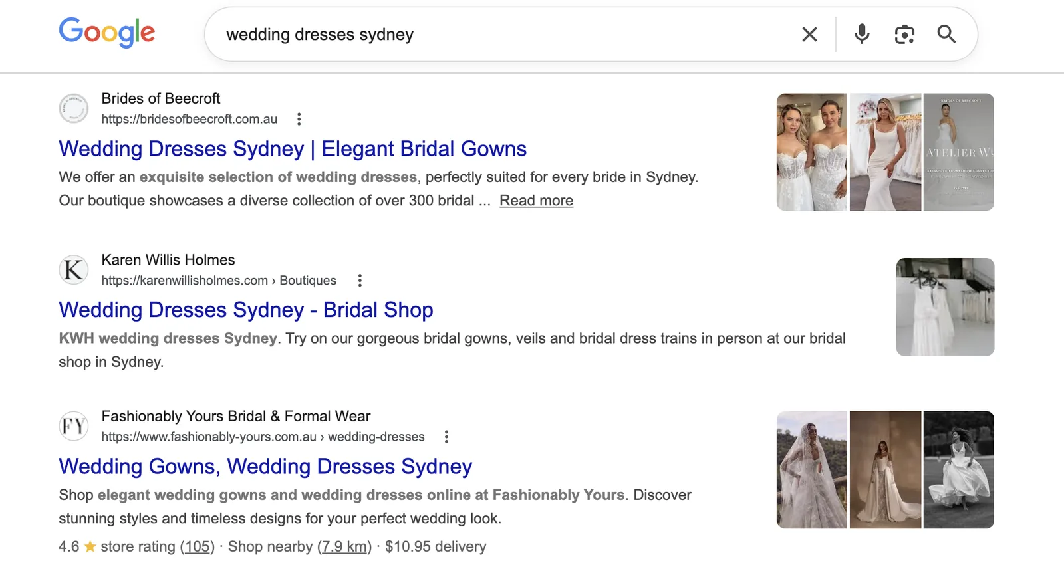The image size is (1064, 581).
Task: Open the Atelier thumbnail image
Action: coord(959,152)
